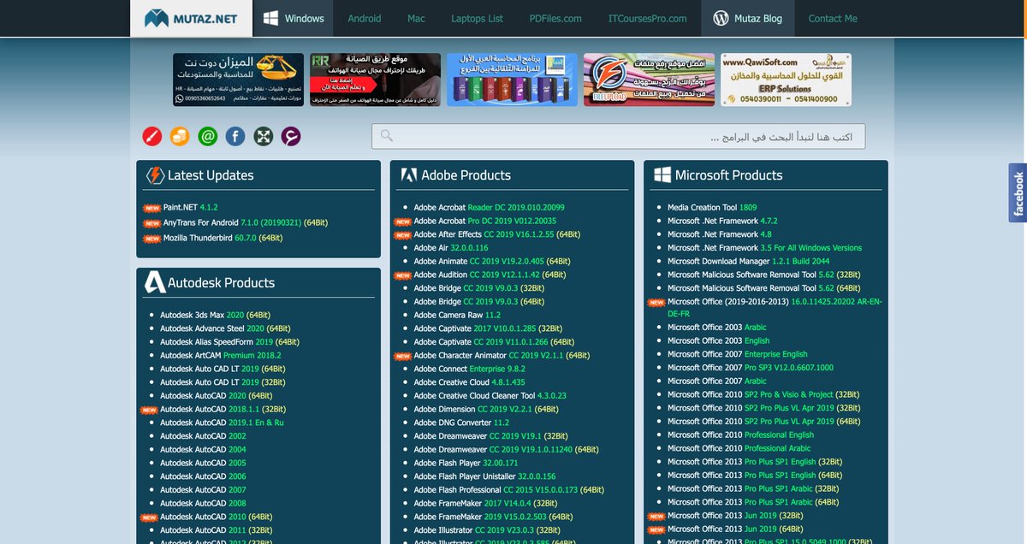
Task: Click the lightning icon beside Latest Updates
Action: tap(155, 175)
